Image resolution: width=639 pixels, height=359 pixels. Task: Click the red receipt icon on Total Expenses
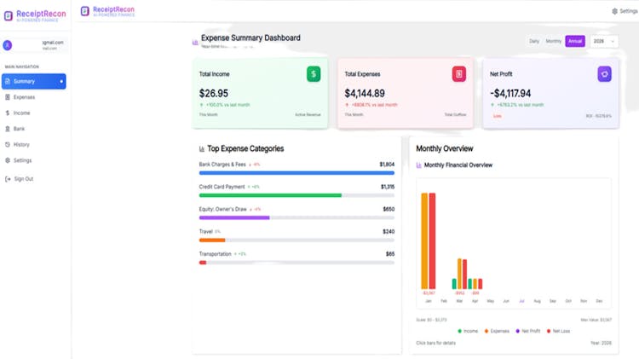[459, 74]
